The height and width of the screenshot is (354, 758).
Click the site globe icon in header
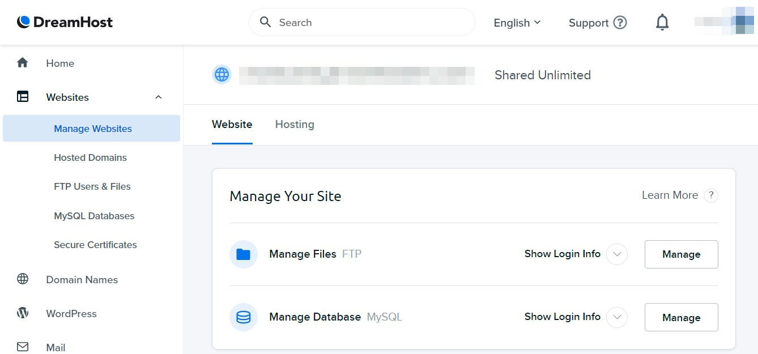[x=222, y=75]
